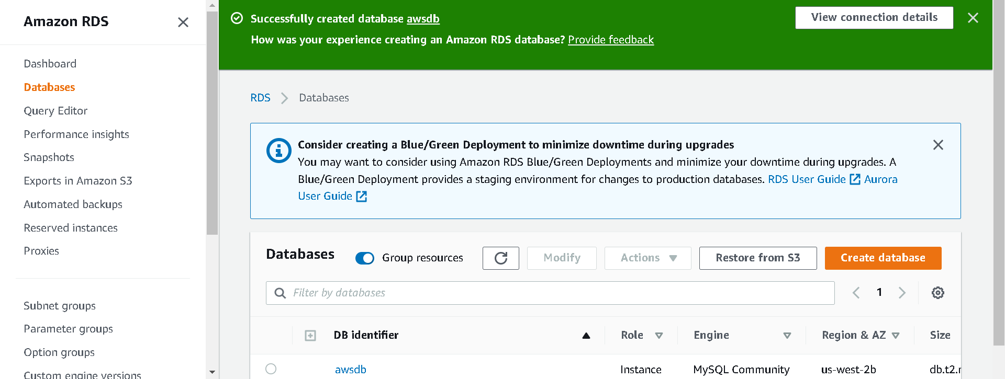
Task: Click the Create database button
Action: [883, 258]
